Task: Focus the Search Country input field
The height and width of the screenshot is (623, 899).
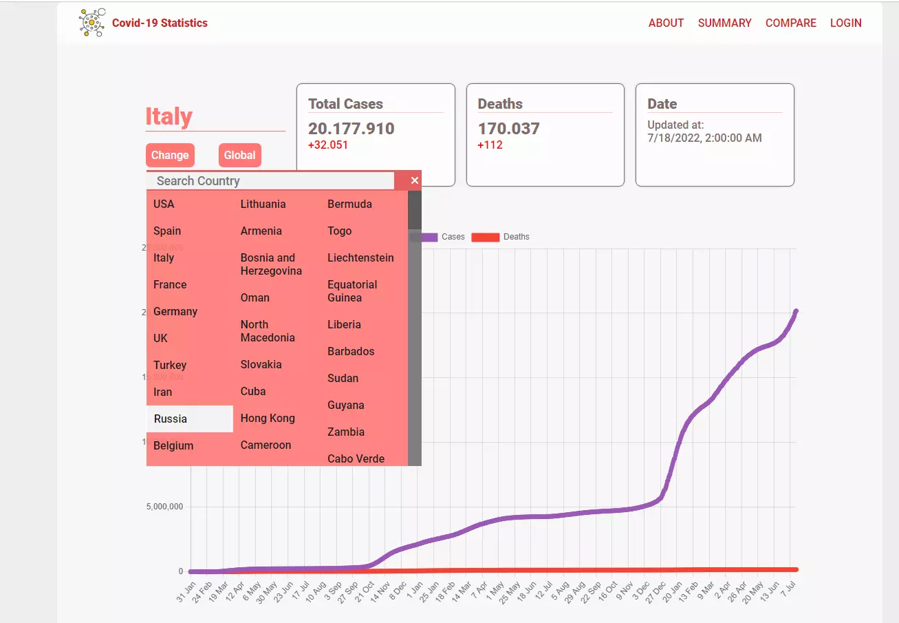Action: point(270,181)
